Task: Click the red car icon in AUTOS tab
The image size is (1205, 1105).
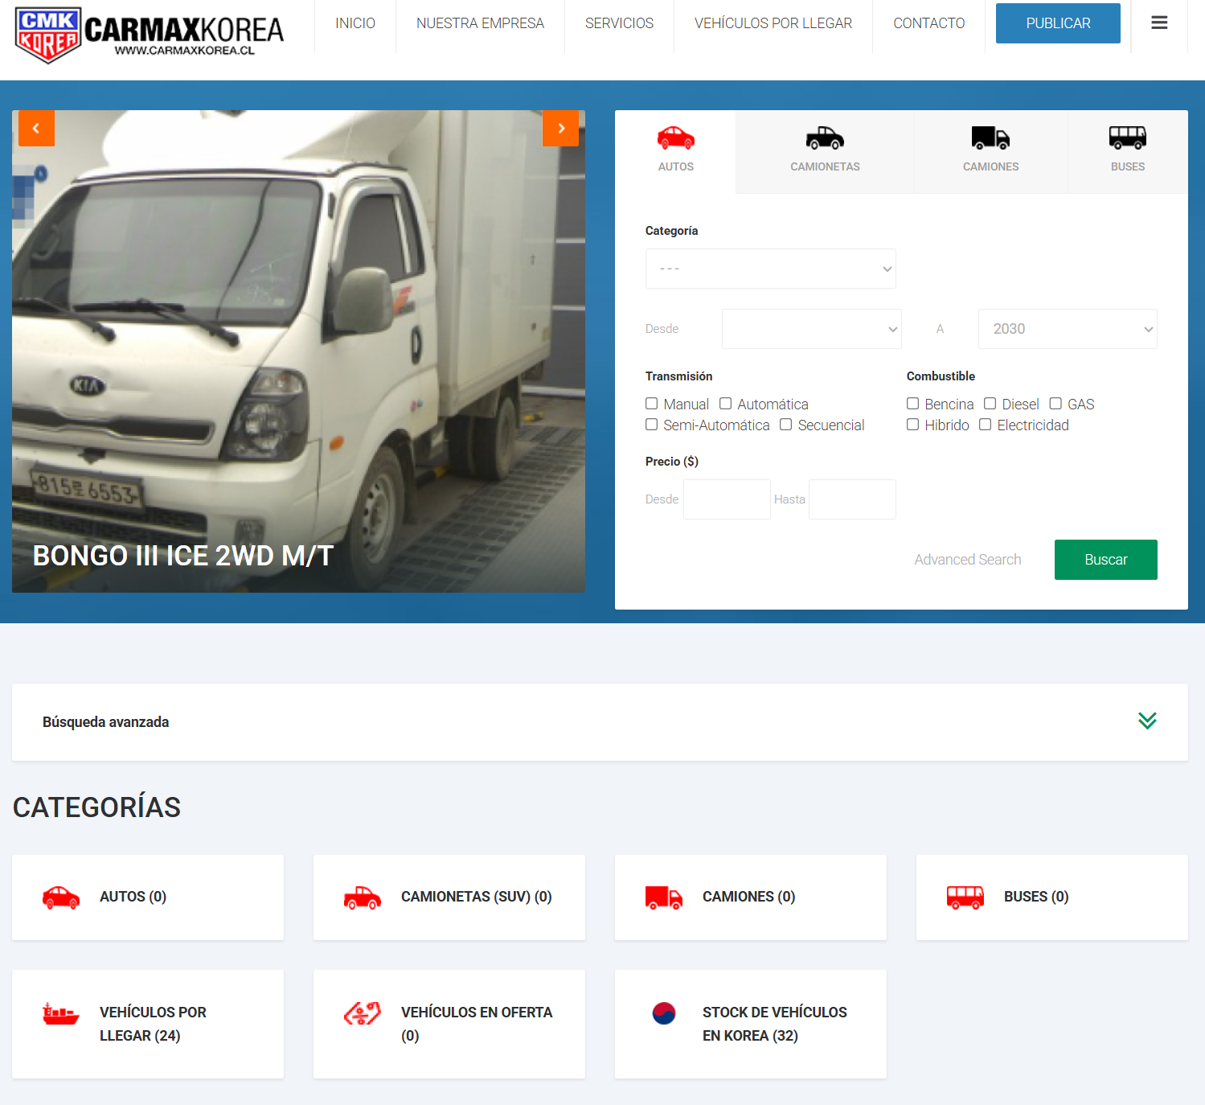Action: point(676,138)
